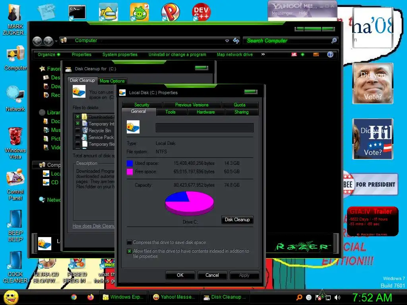Screen dimensions: 407x305
Task: Open the COCK CLEANER desktop shortcut
Action: coord(15,267)
